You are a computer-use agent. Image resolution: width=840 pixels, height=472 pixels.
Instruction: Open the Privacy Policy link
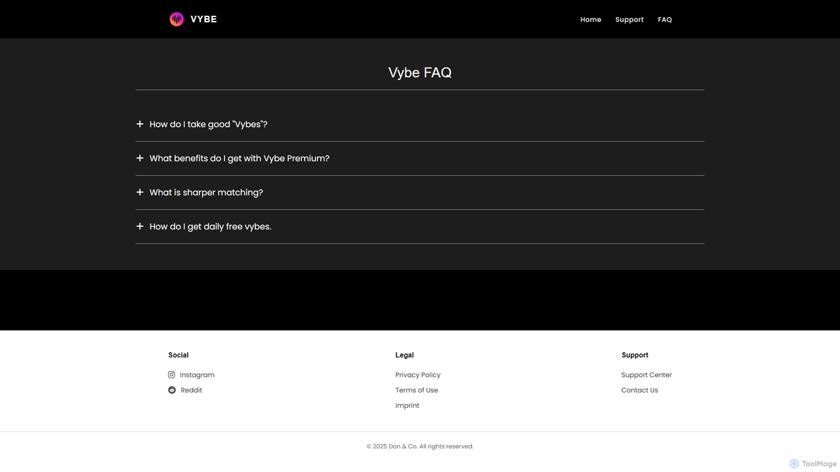[418, 375]
